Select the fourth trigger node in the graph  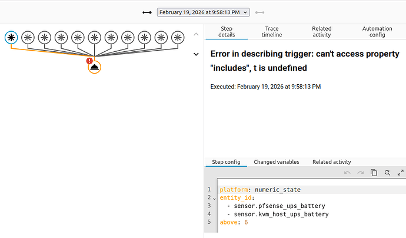click(x=61, y=38)
